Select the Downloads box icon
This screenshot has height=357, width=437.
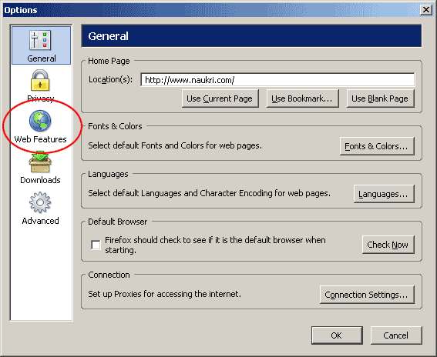tap(40, 162)
